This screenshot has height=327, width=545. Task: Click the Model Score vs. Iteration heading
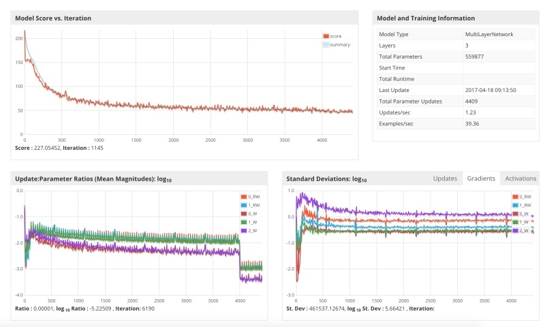click(x=53, y=18)
